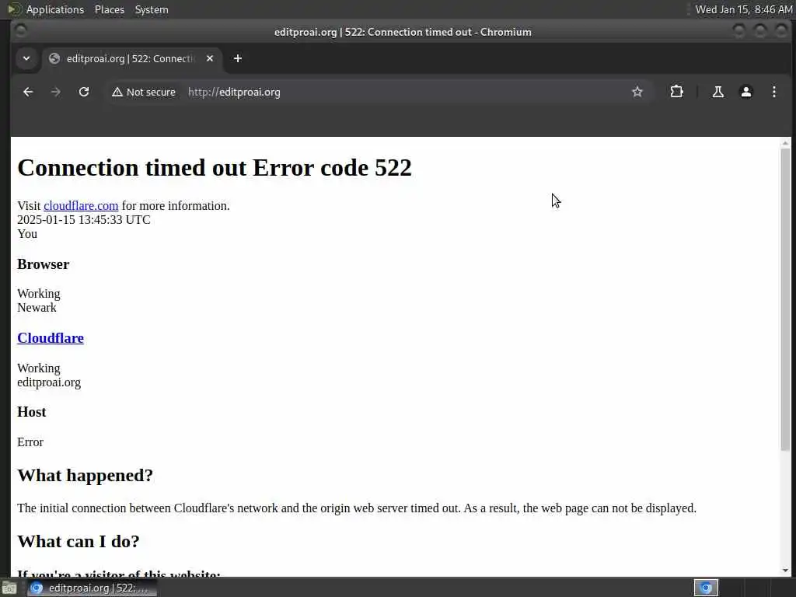Viewport: 796px width, 597px height.
Task: Click the 'What can I do?' heading
Action: pyautogui.click(x=79, y=541)
